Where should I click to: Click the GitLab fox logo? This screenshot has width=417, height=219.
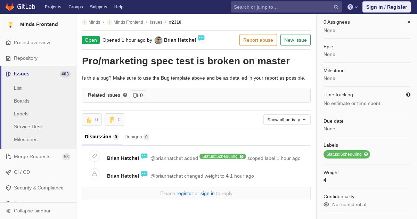coord(10,7)
